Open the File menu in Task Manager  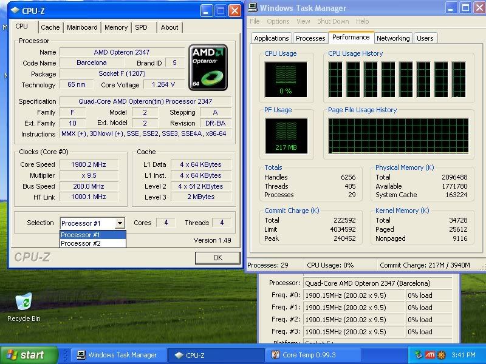(x=255, y=21)
